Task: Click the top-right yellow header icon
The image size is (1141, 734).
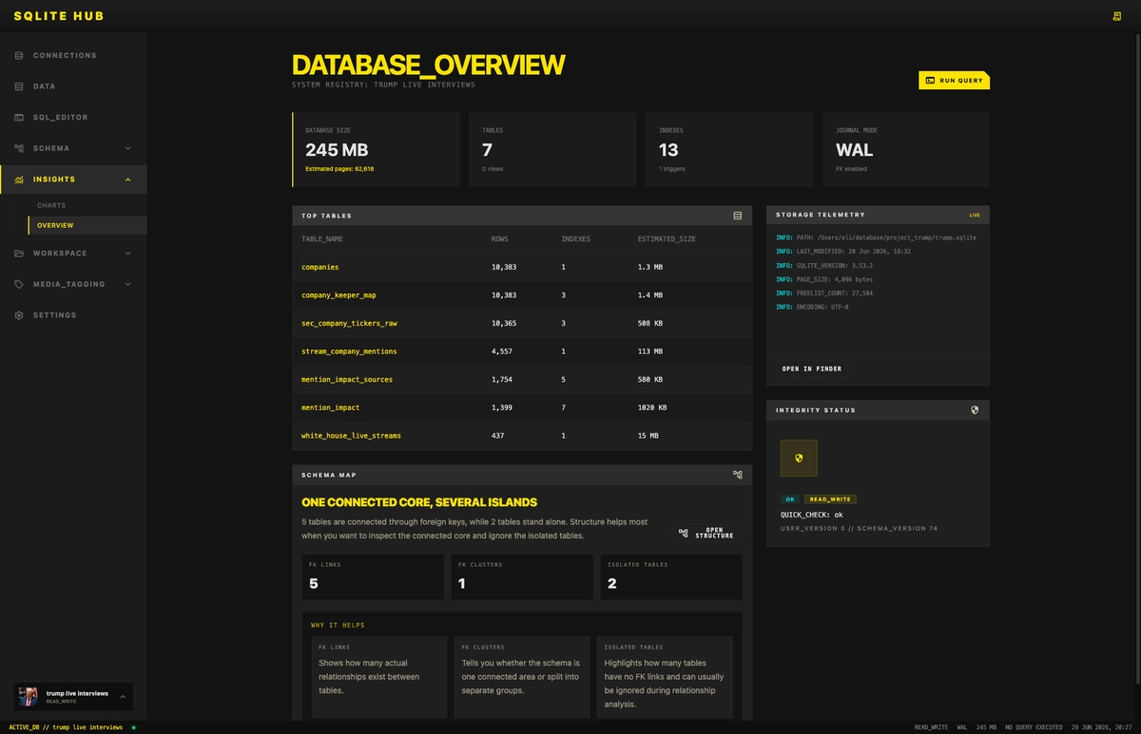Action: [1117, 16]
